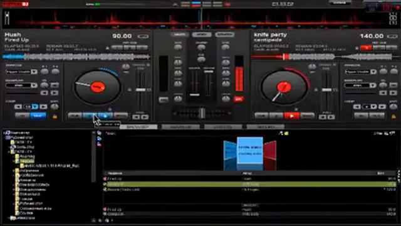Click the cover flow center album thumbnail
The width and height of the screenshot is (401, 226).
click(250, 151)
